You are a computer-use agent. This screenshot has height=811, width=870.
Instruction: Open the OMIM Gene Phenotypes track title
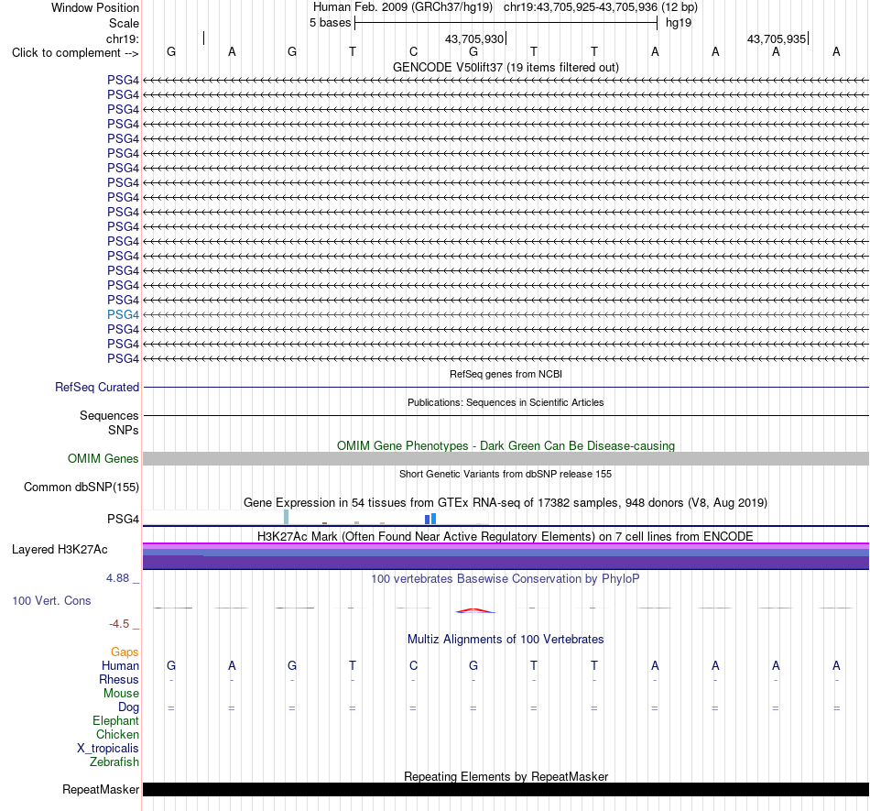tap(506, 445)
